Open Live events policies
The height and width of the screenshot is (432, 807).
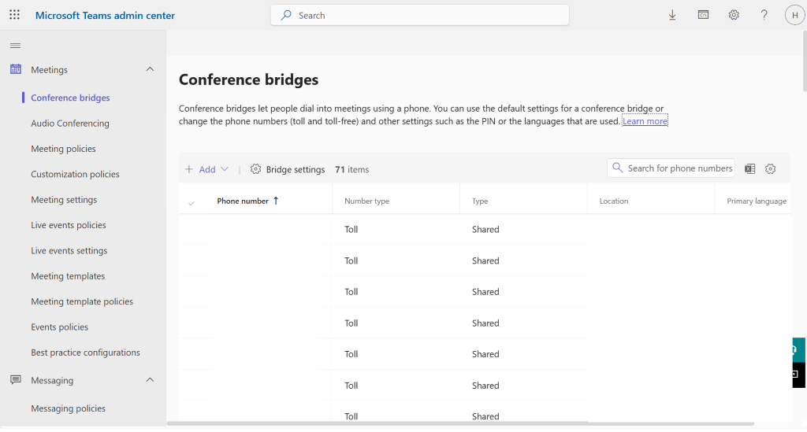(x=69, y=225)
